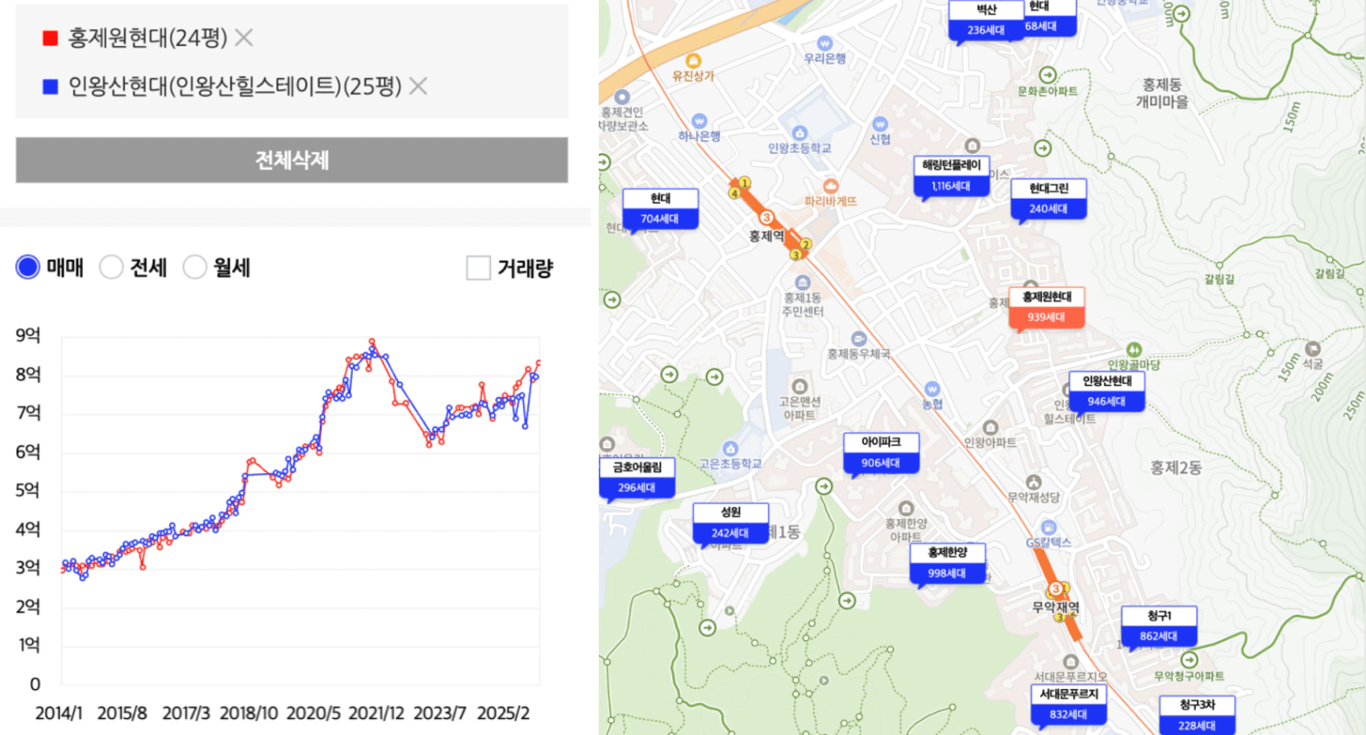Click the red 홍제원현대 legend swatch
The height and width of the screenshot is (735, 1366).
[x=50, y=38]
